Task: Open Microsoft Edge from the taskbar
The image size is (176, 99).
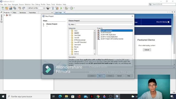Action: pos(60,97)
